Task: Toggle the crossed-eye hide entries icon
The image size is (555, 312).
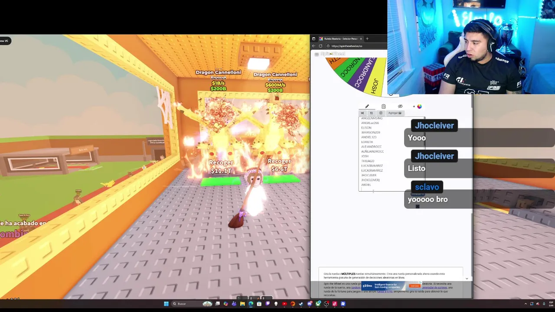Action: pyautogui.click(x=400, y=106)
